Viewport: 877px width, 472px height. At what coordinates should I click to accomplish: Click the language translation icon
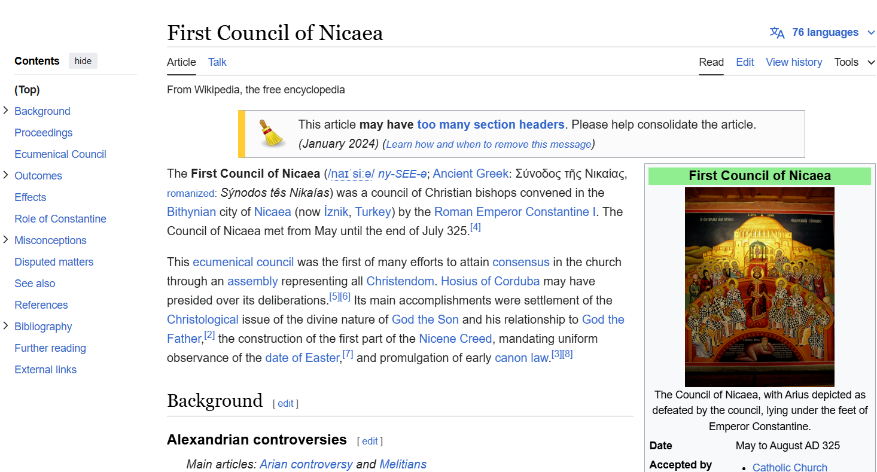click(x=777, y=33)
